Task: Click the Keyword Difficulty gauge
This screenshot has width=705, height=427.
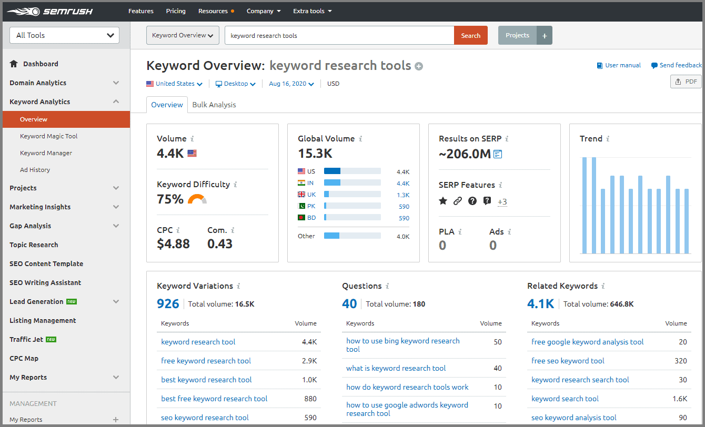Action: 197,199
